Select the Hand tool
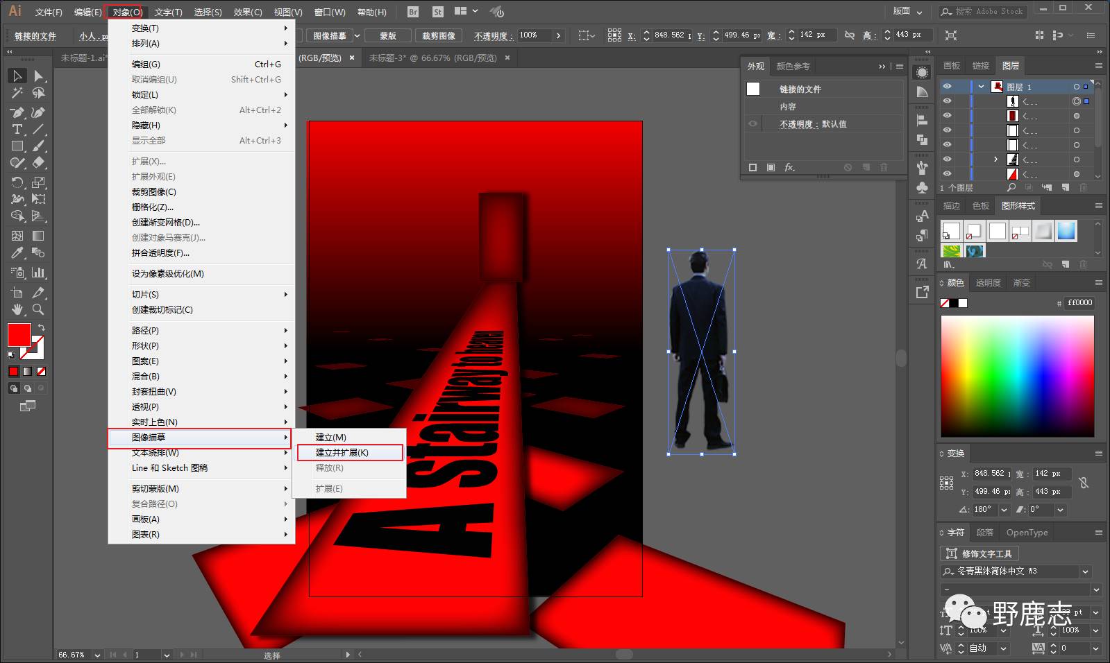The height and width of the screenshot is (663, 1110). pos(17,309)
